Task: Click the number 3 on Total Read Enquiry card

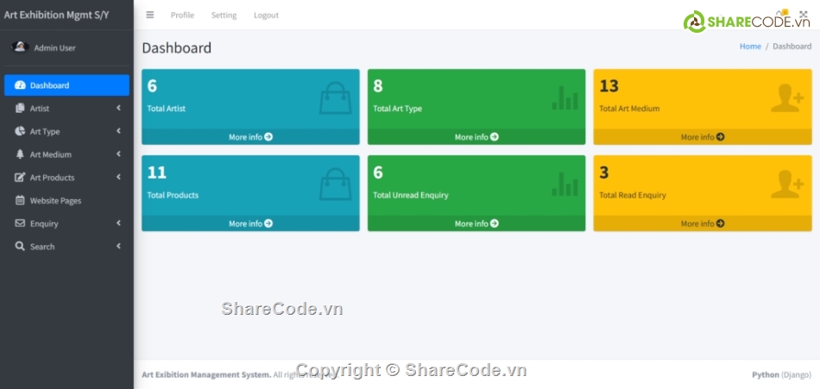Action: point(604,172)
